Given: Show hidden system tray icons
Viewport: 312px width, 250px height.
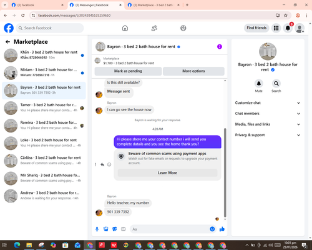Looking at the screenshot, I should coord(247,245).
